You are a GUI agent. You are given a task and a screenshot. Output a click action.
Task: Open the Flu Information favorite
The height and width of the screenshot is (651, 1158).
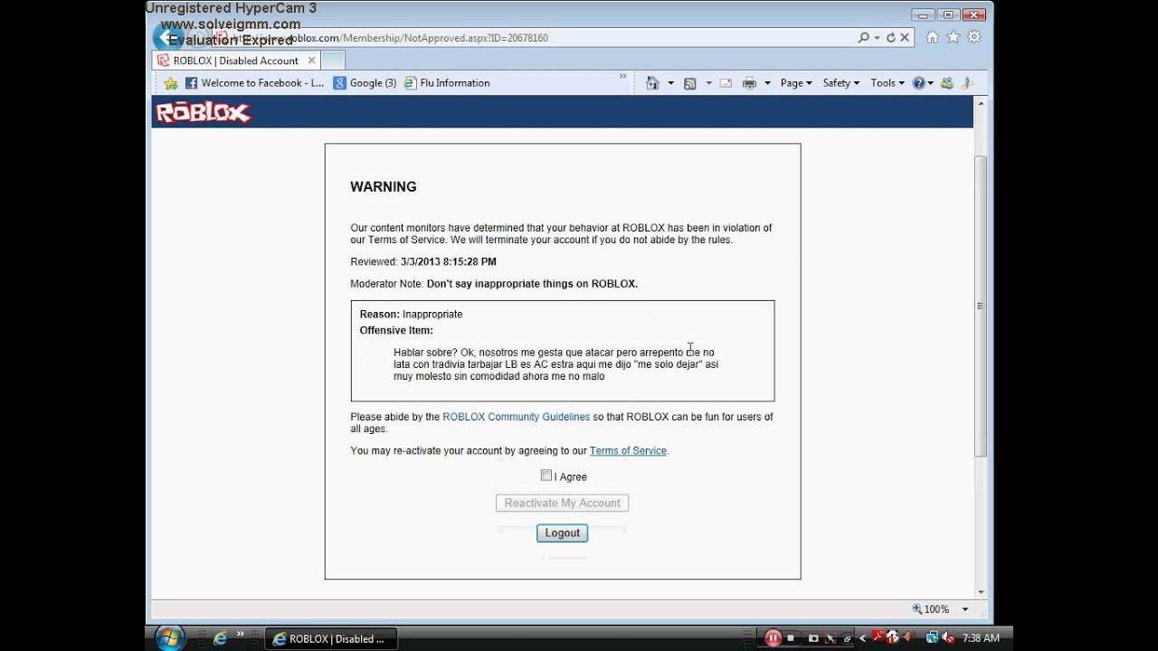tap(447, 83)
